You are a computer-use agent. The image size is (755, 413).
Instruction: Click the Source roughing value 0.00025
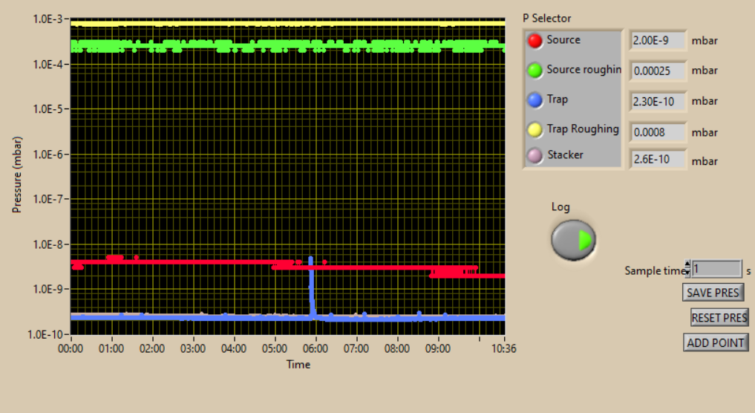pos(658,71)
